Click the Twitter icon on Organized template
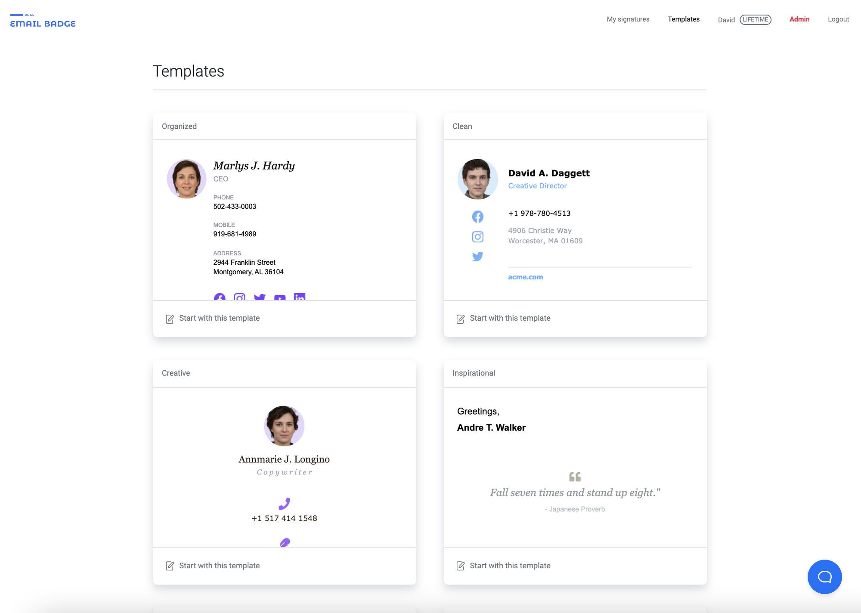 click(259, 297)
